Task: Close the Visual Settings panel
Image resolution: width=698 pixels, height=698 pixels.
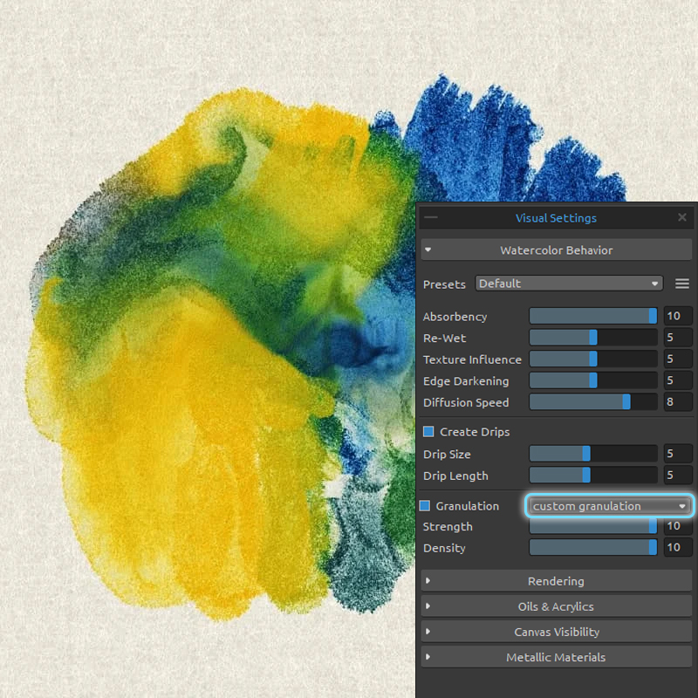Action: (682, 218)
